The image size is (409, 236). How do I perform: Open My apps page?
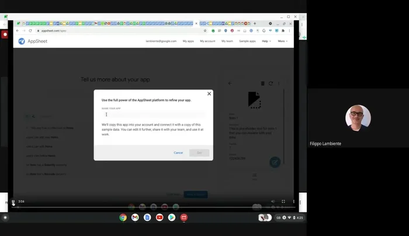188,41
